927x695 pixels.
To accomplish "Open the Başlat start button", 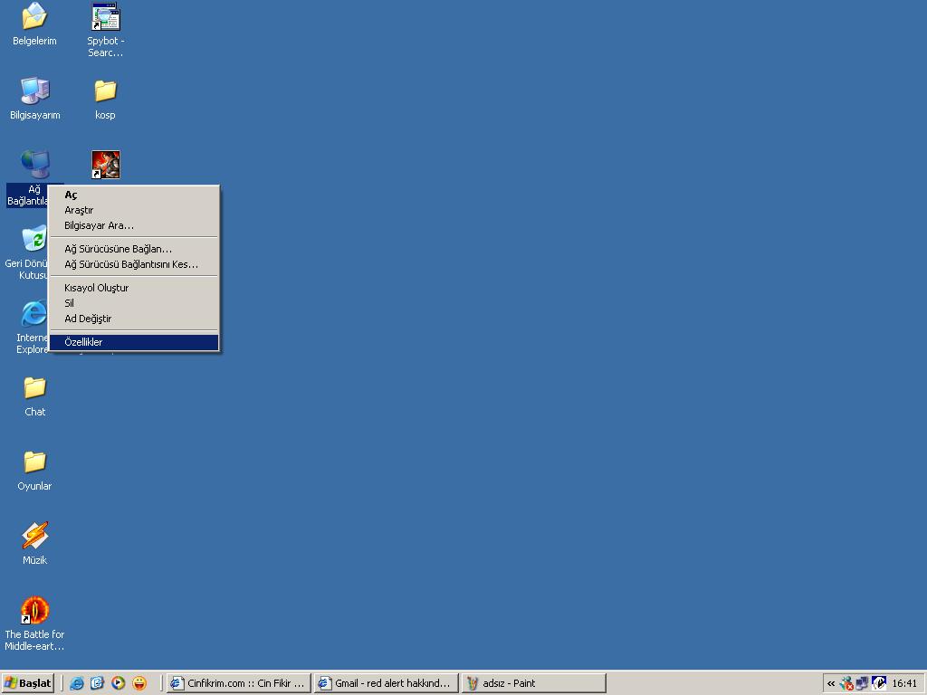I will click(28, 683).
